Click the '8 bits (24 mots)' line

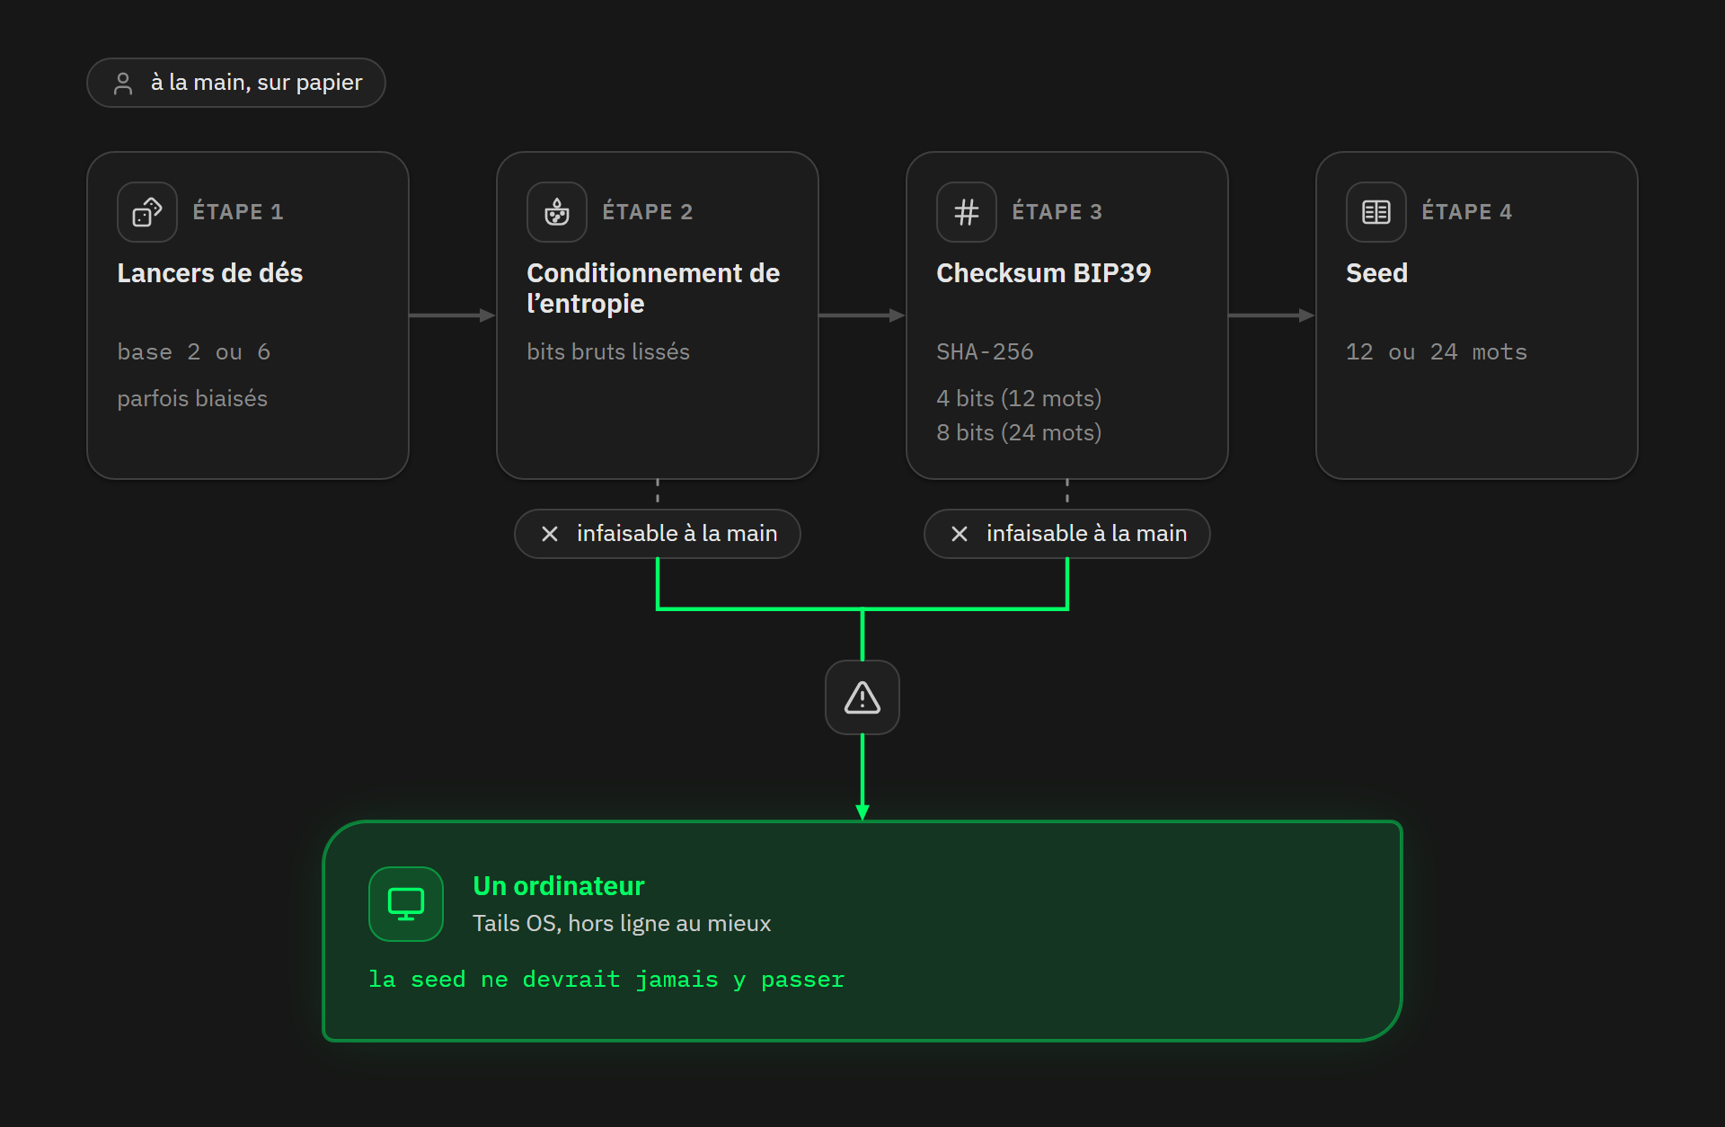pyautogui.click(x=1019, y=433)
